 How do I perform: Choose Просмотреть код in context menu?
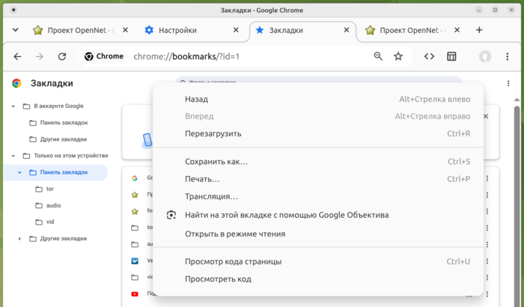(318, 279)
